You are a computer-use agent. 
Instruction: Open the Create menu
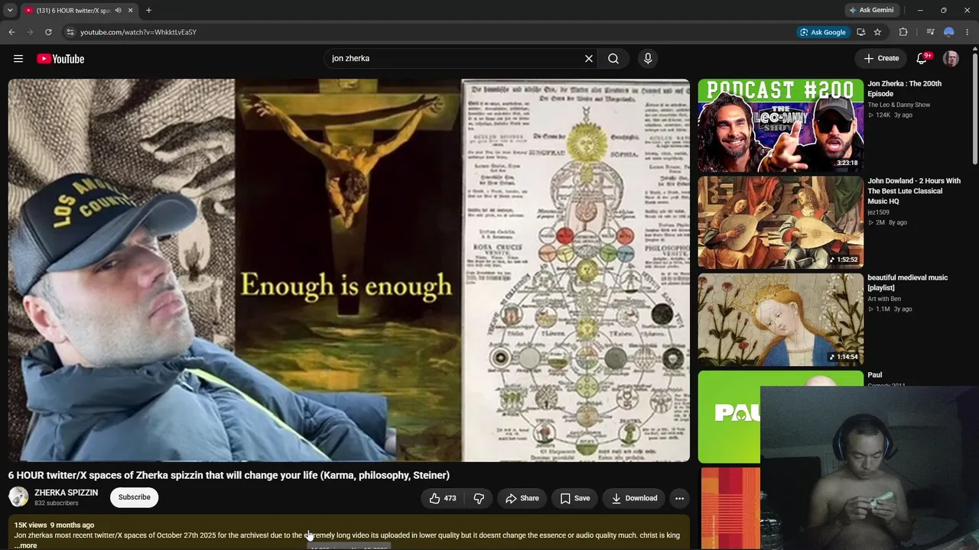[881, 58]
